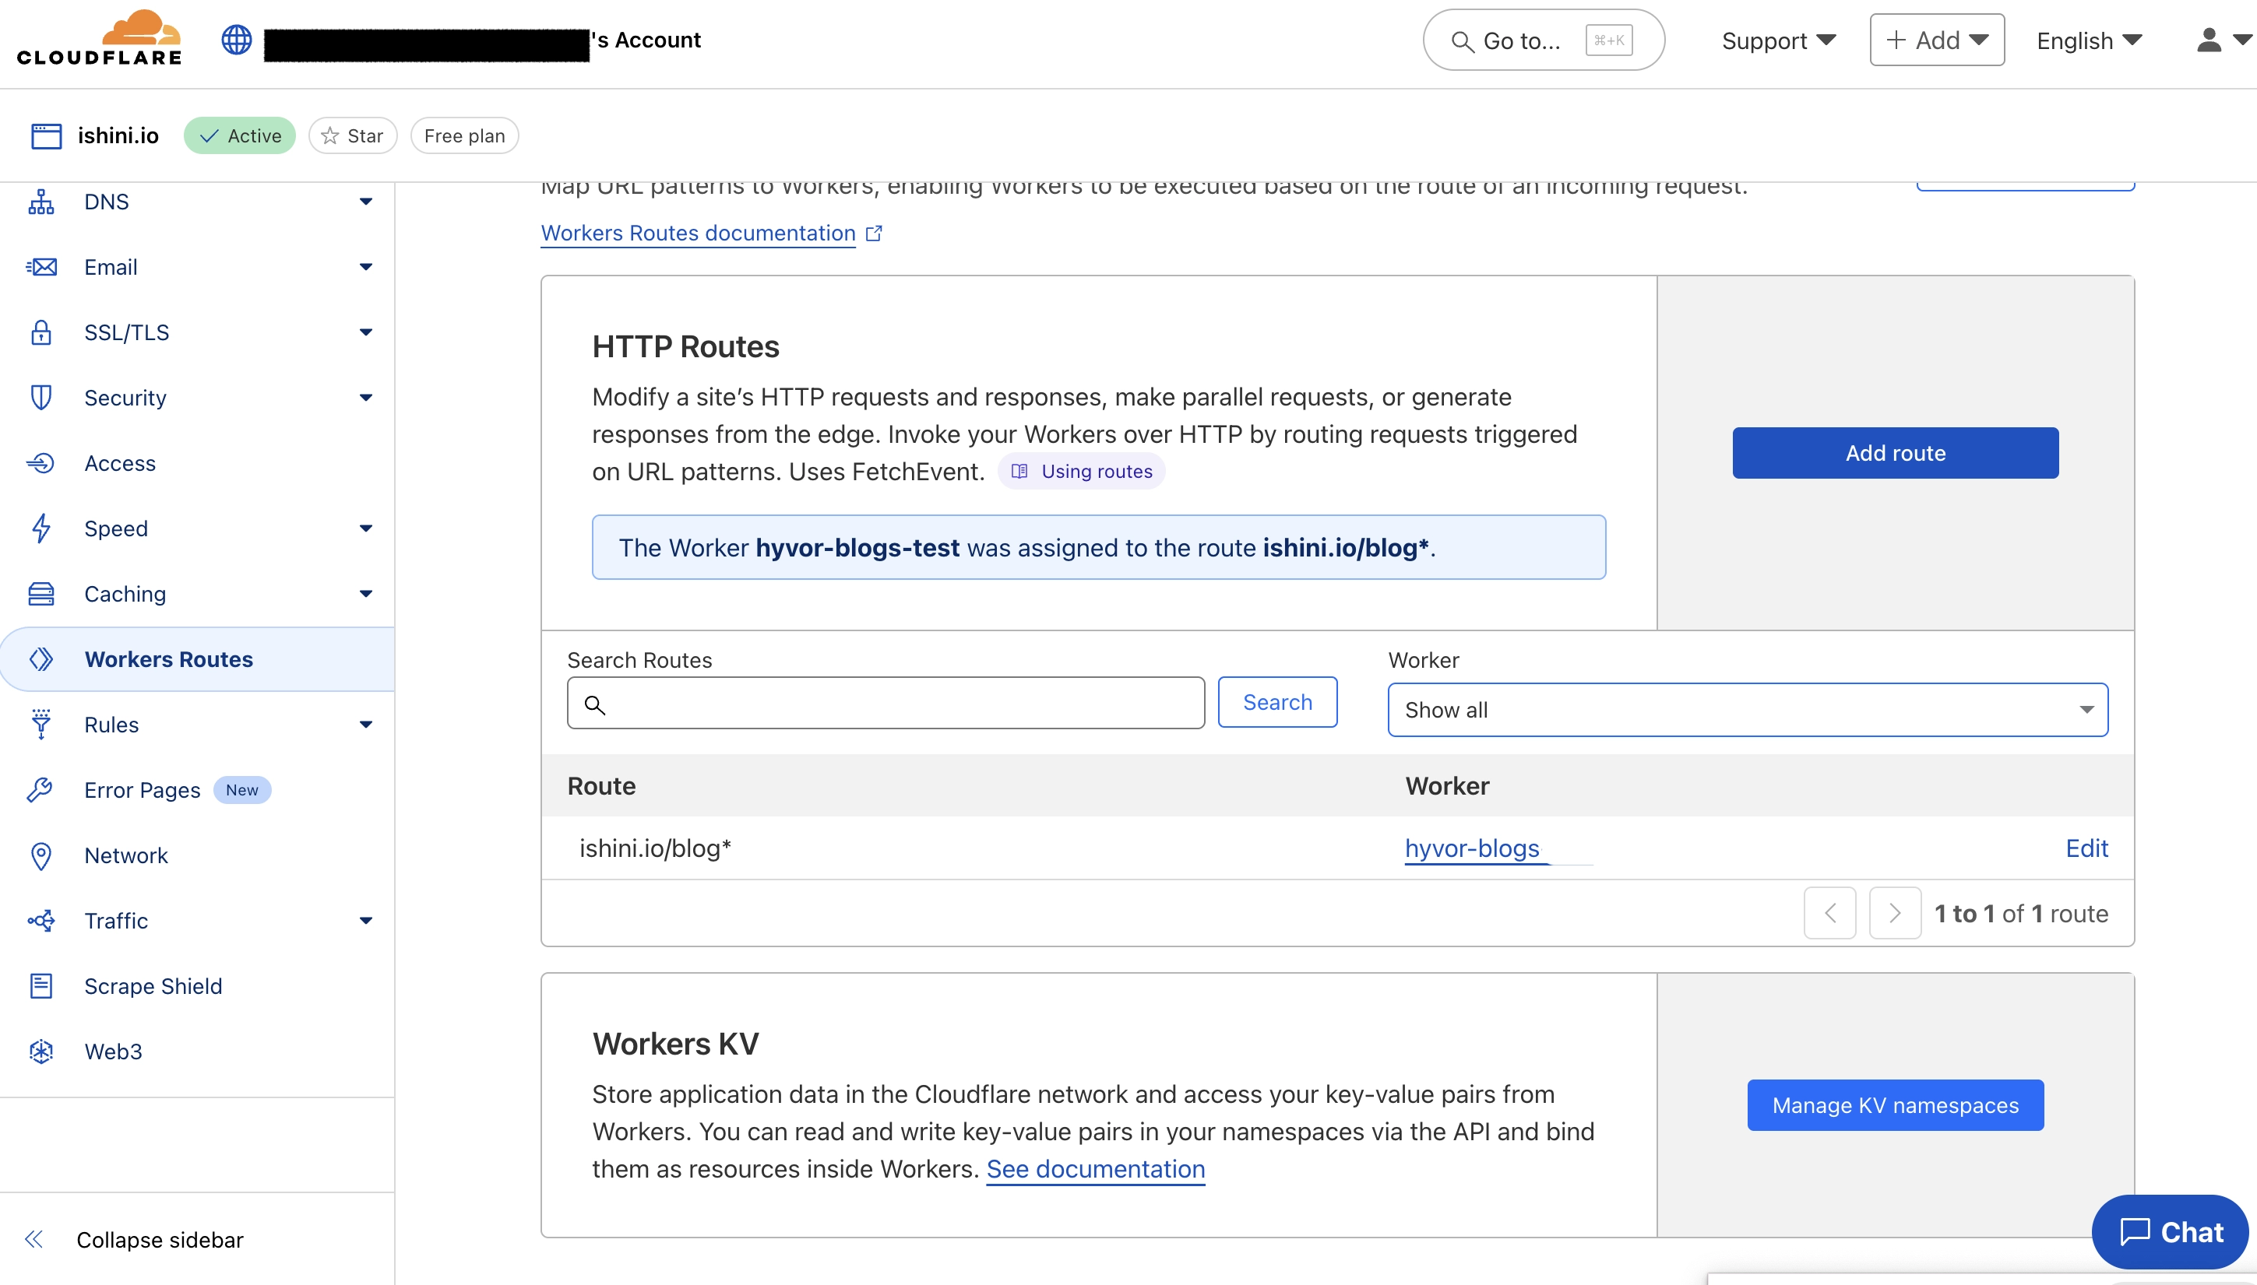
Task: Open Workers Routes in sidebar
Action: (197, 659)
